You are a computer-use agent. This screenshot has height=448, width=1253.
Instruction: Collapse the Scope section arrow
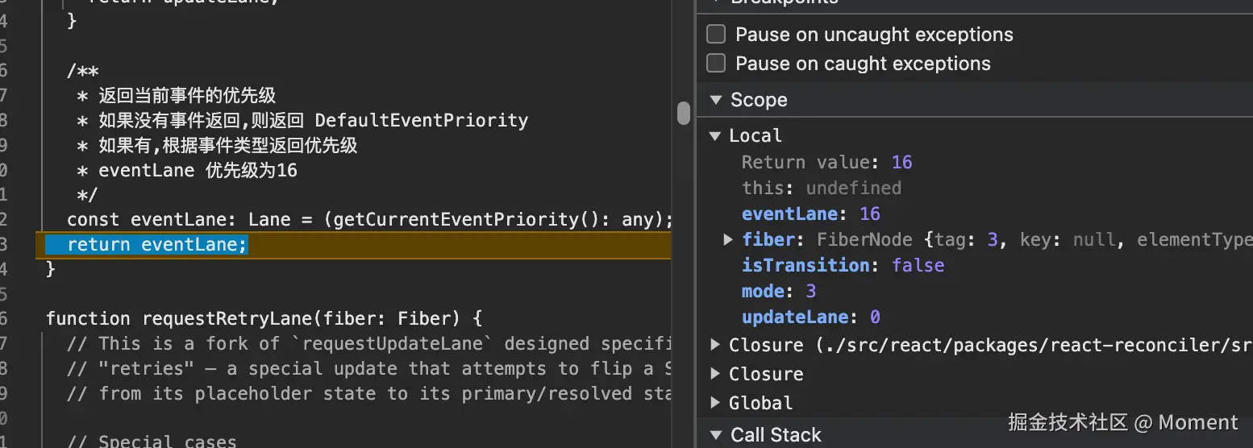pyautogui.click(x=715, y=100)
